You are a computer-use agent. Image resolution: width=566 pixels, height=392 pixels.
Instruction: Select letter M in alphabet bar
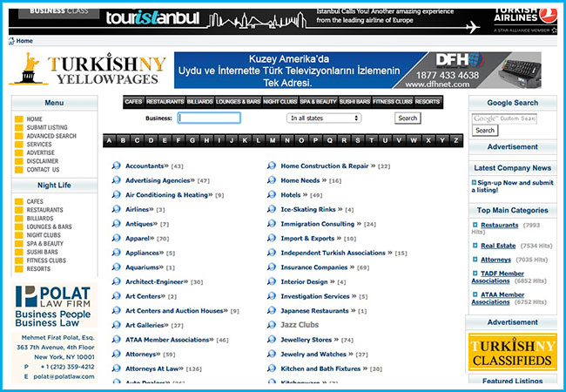pos(273,140)
